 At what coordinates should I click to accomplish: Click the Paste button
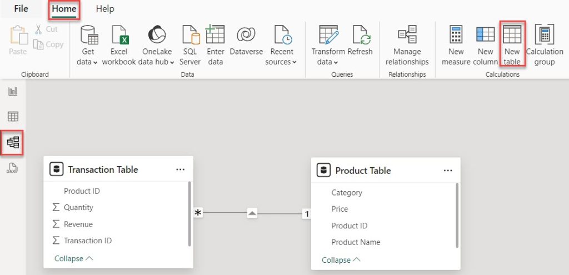(18, 40)
